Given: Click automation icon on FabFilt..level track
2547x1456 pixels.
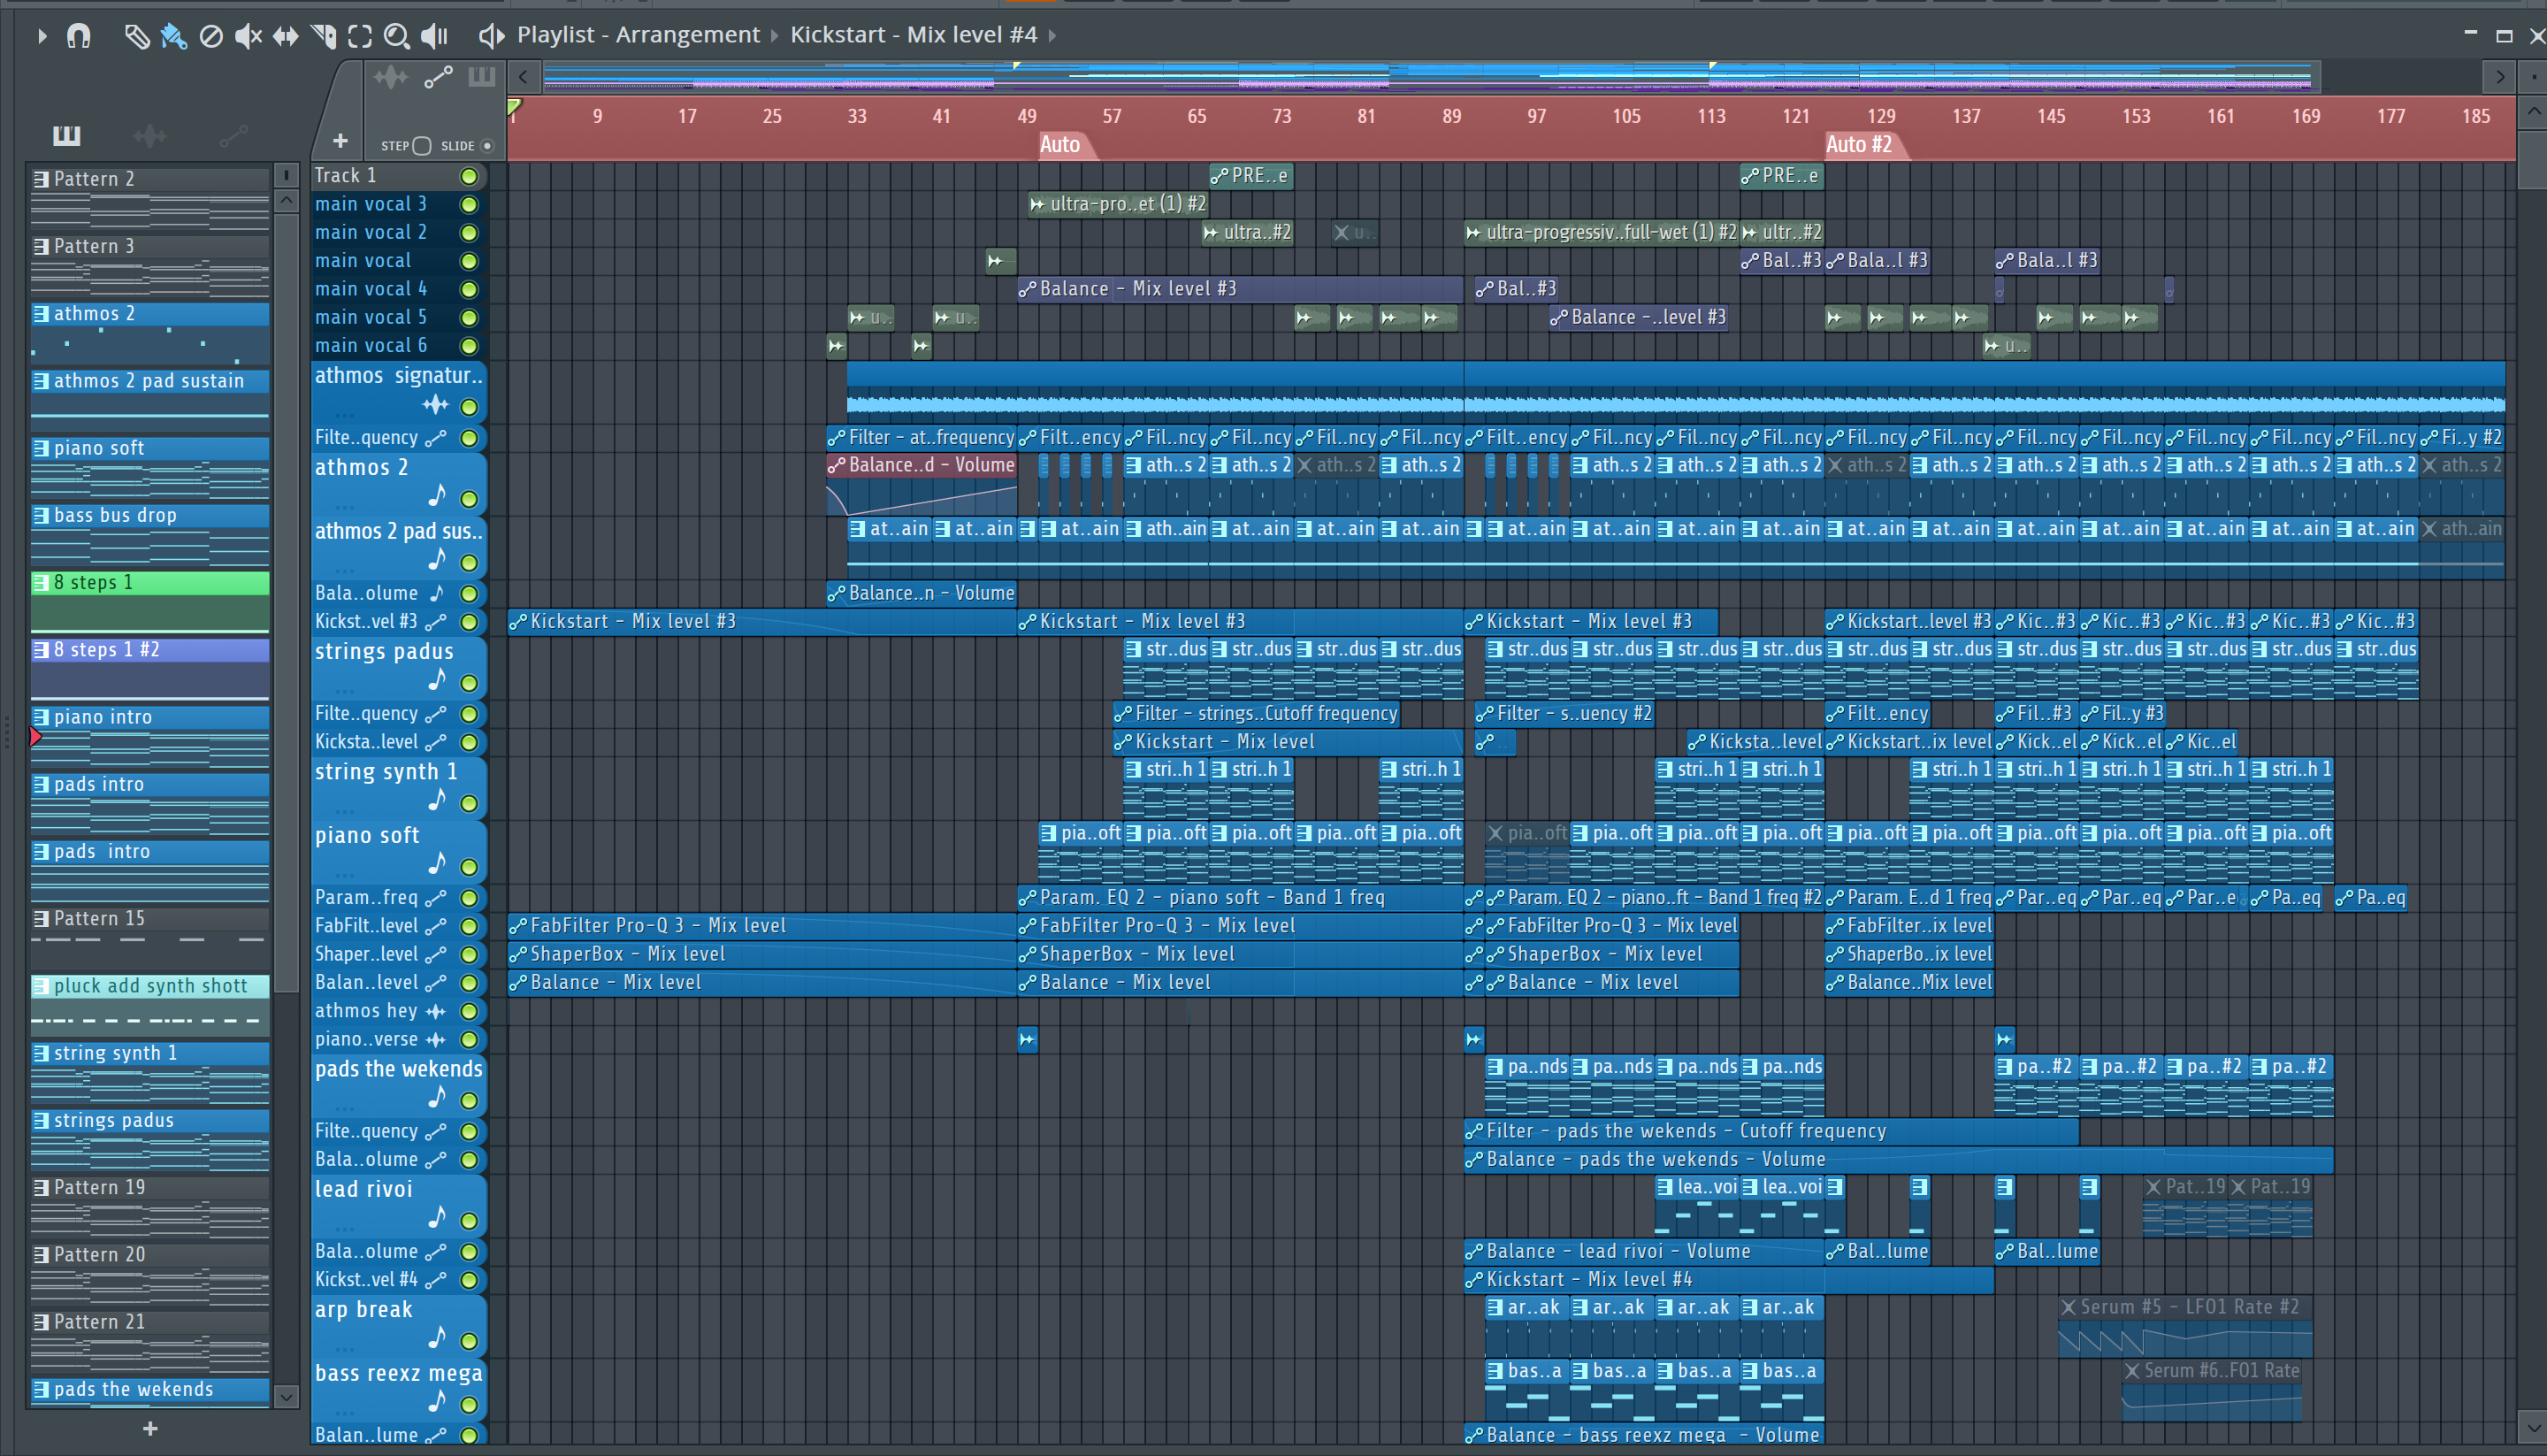Looking at the screenshot, I should 435,927.
